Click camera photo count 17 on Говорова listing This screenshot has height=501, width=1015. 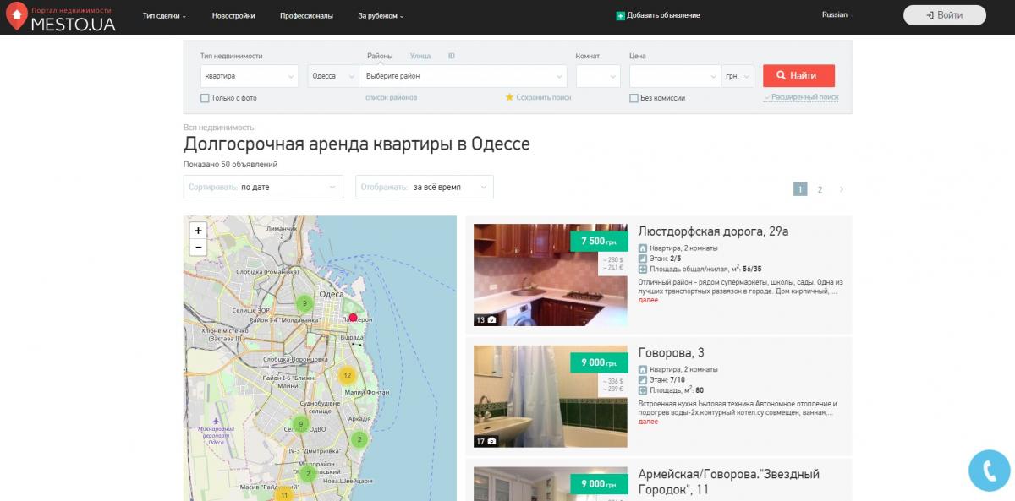click(486, 441)
